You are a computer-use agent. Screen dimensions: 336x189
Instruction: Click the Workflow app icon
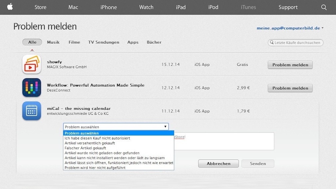(x=32, y=88)
